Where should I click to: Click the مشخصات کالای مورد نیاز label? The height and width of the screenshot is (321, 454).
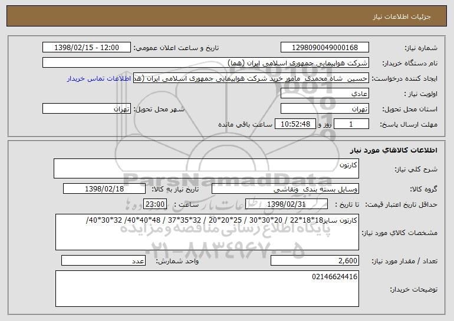(x=400, y=233)
